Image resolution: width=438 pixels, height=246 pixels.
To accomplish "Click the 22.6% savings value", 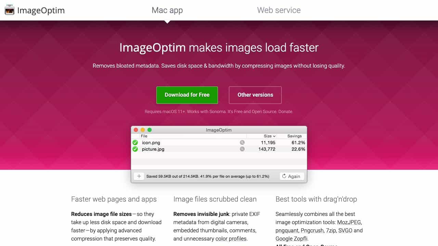I will pos(298,149).
